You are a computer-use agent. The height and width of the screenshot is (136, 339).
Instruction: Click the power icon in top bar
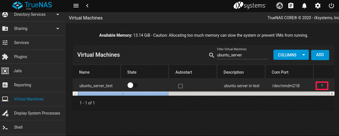(331, 6)
